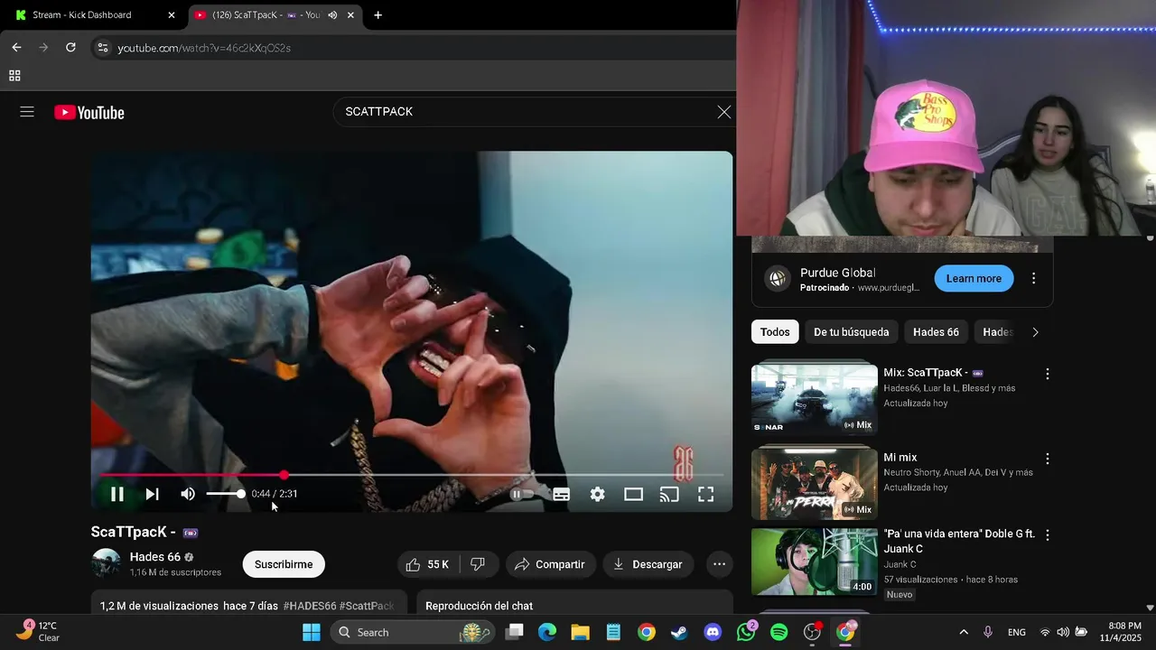Toggle subtitles in the video player

pos(561,494)
